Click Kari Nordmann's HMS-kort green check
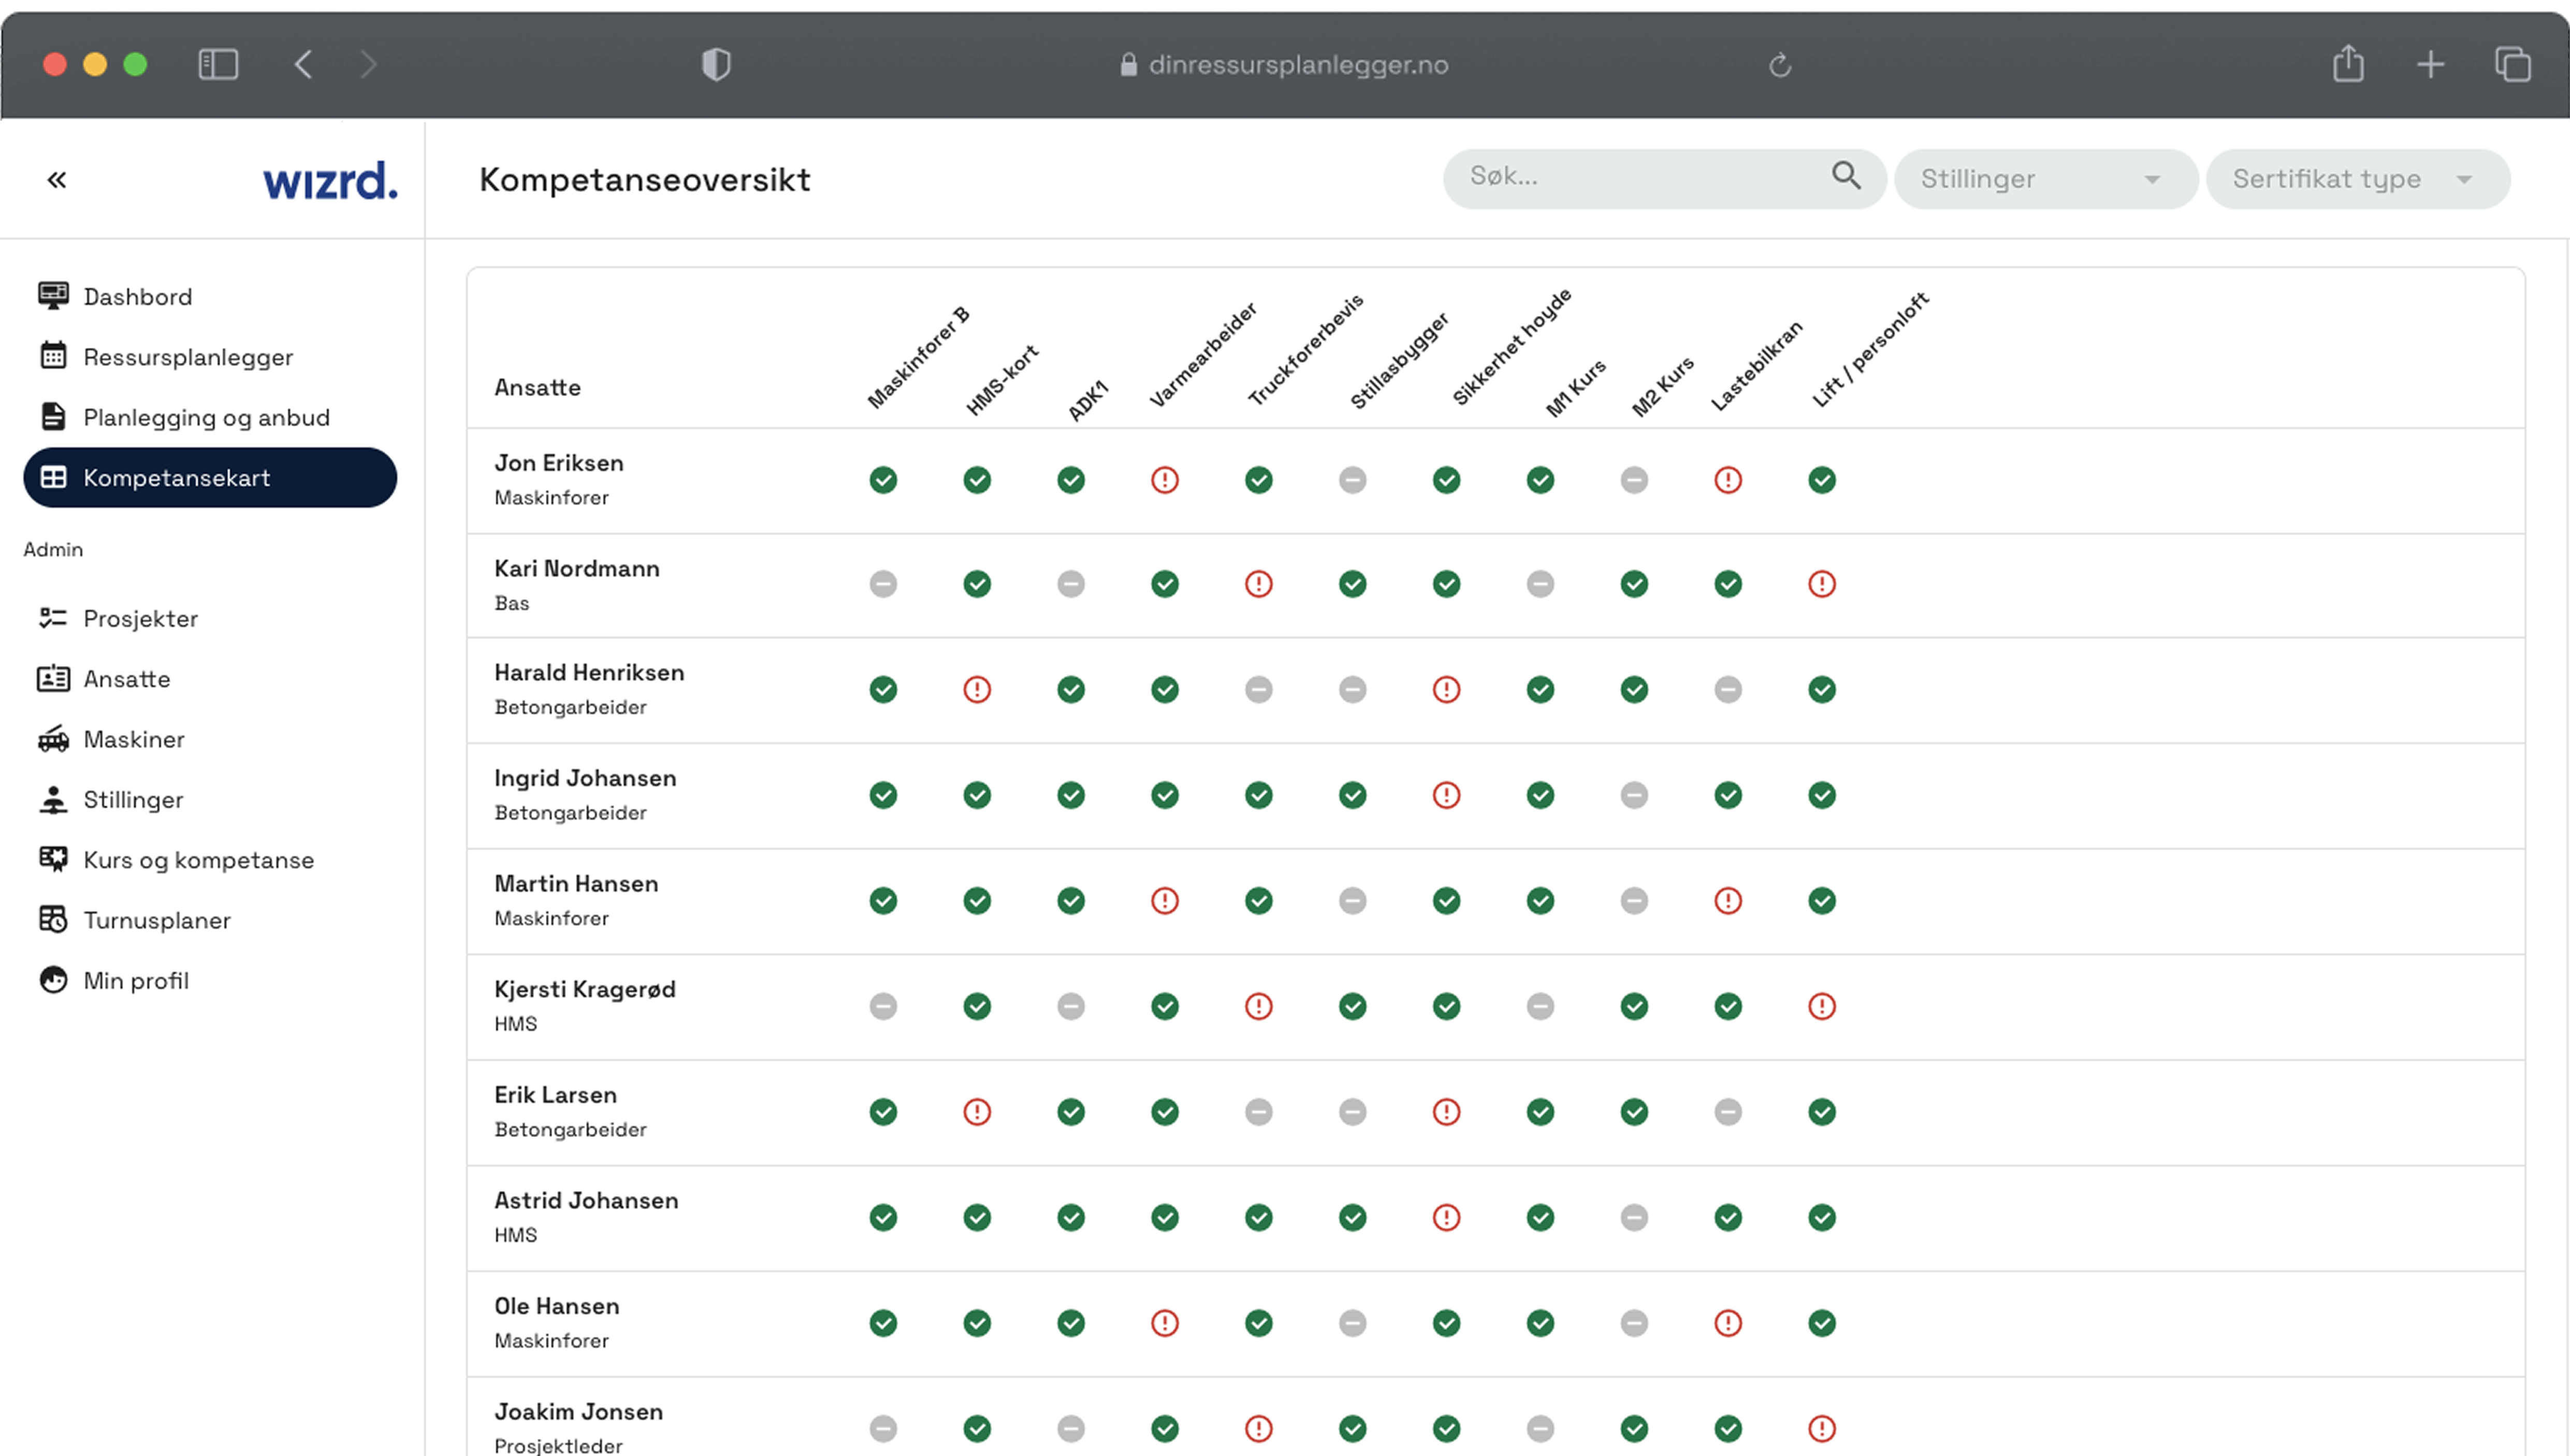Image resolution: width=2570 pixels, height=1456 pixels. [x=977, y=584]
